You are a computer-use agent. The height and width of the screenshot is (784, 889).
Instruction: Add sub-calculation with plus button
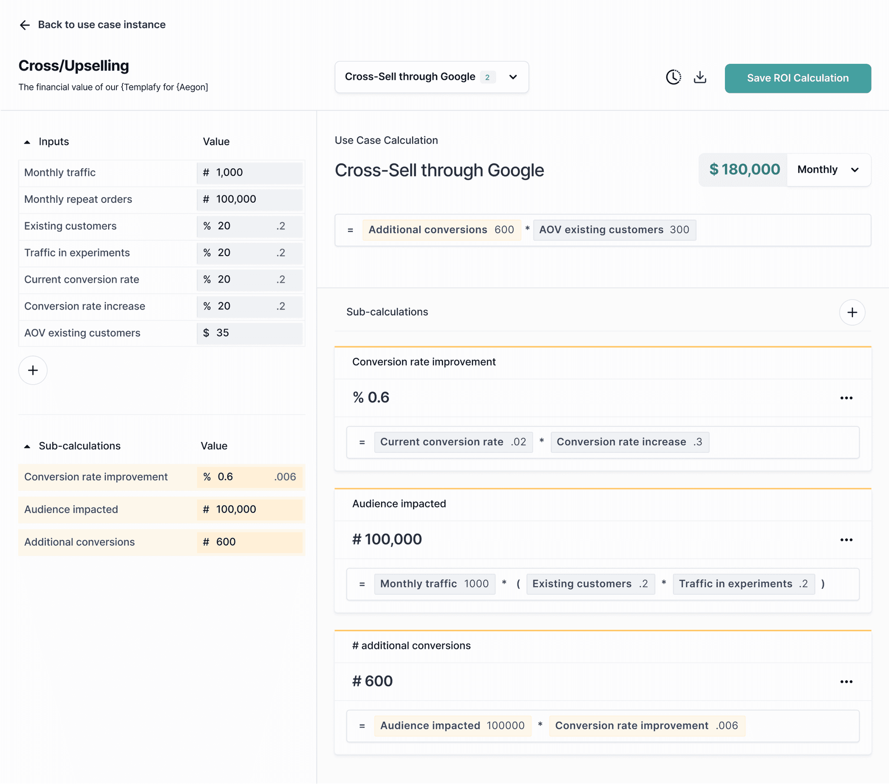pyautogui.click(x=852, y=313)
